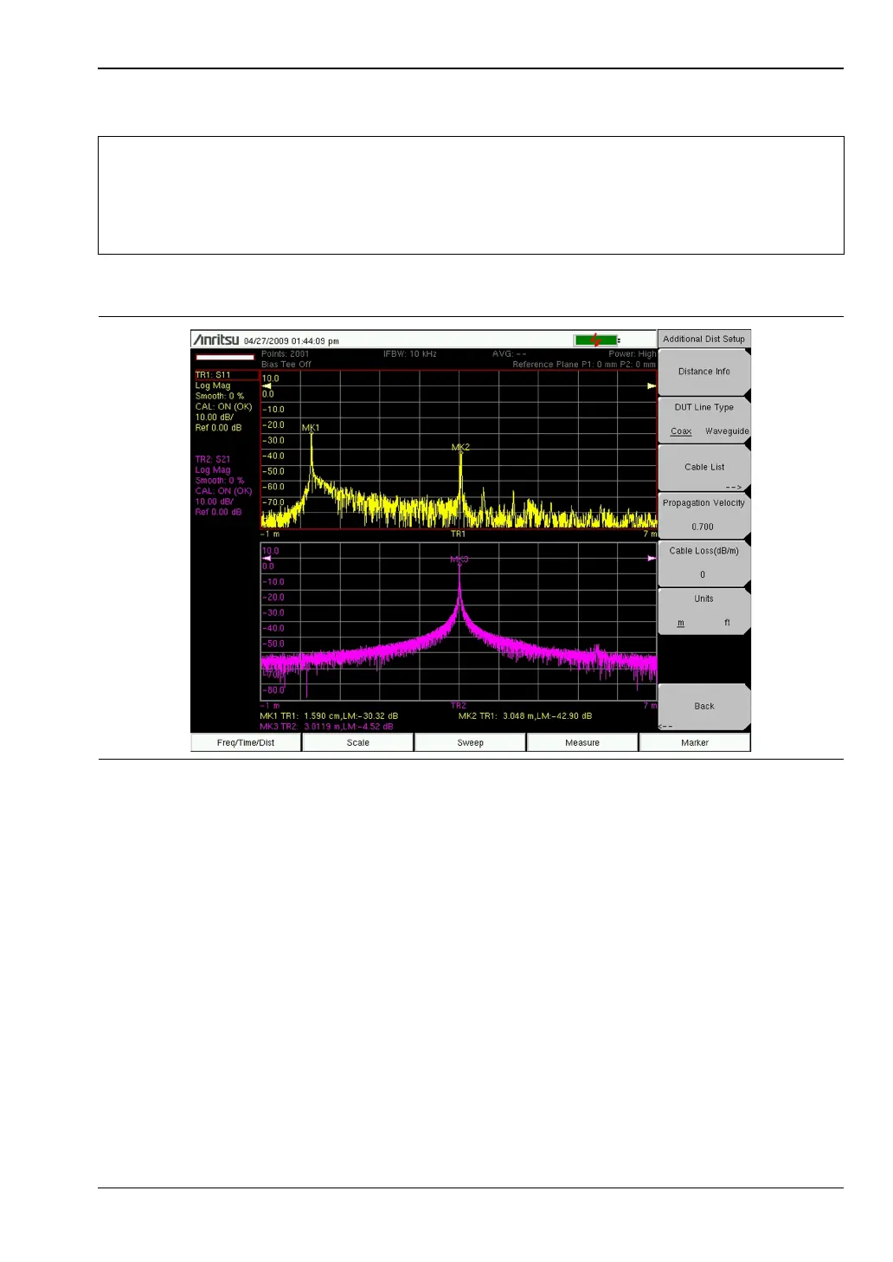Click the yellow CAL: ON (OK) status for TR1

pos(223,407)
